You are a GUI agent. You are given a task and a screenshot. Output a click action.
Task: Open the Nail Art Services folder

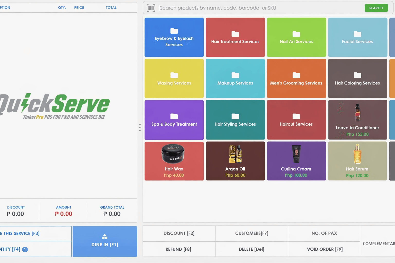[x=296, y=37]
